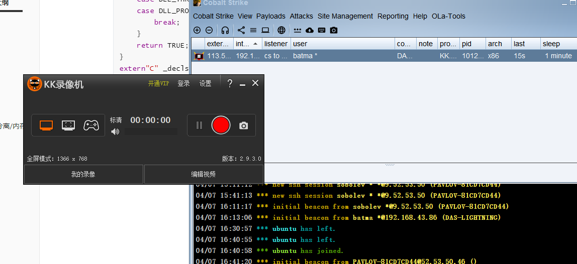Open the Reporting menu
Image resolution: width=577 pixels, height=264 pixels.
[x=393, y=16]
